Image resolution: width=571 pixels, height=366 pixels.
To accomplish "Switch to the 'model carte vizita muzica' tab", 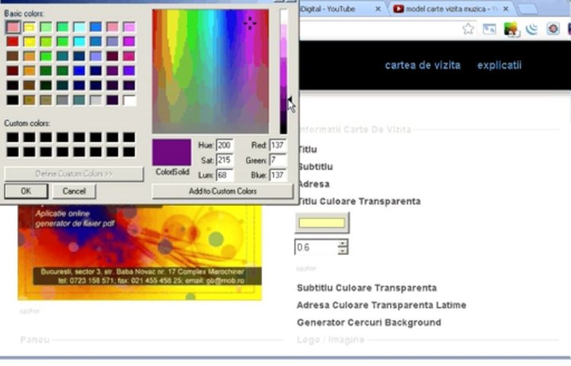I will click(451, 9).
